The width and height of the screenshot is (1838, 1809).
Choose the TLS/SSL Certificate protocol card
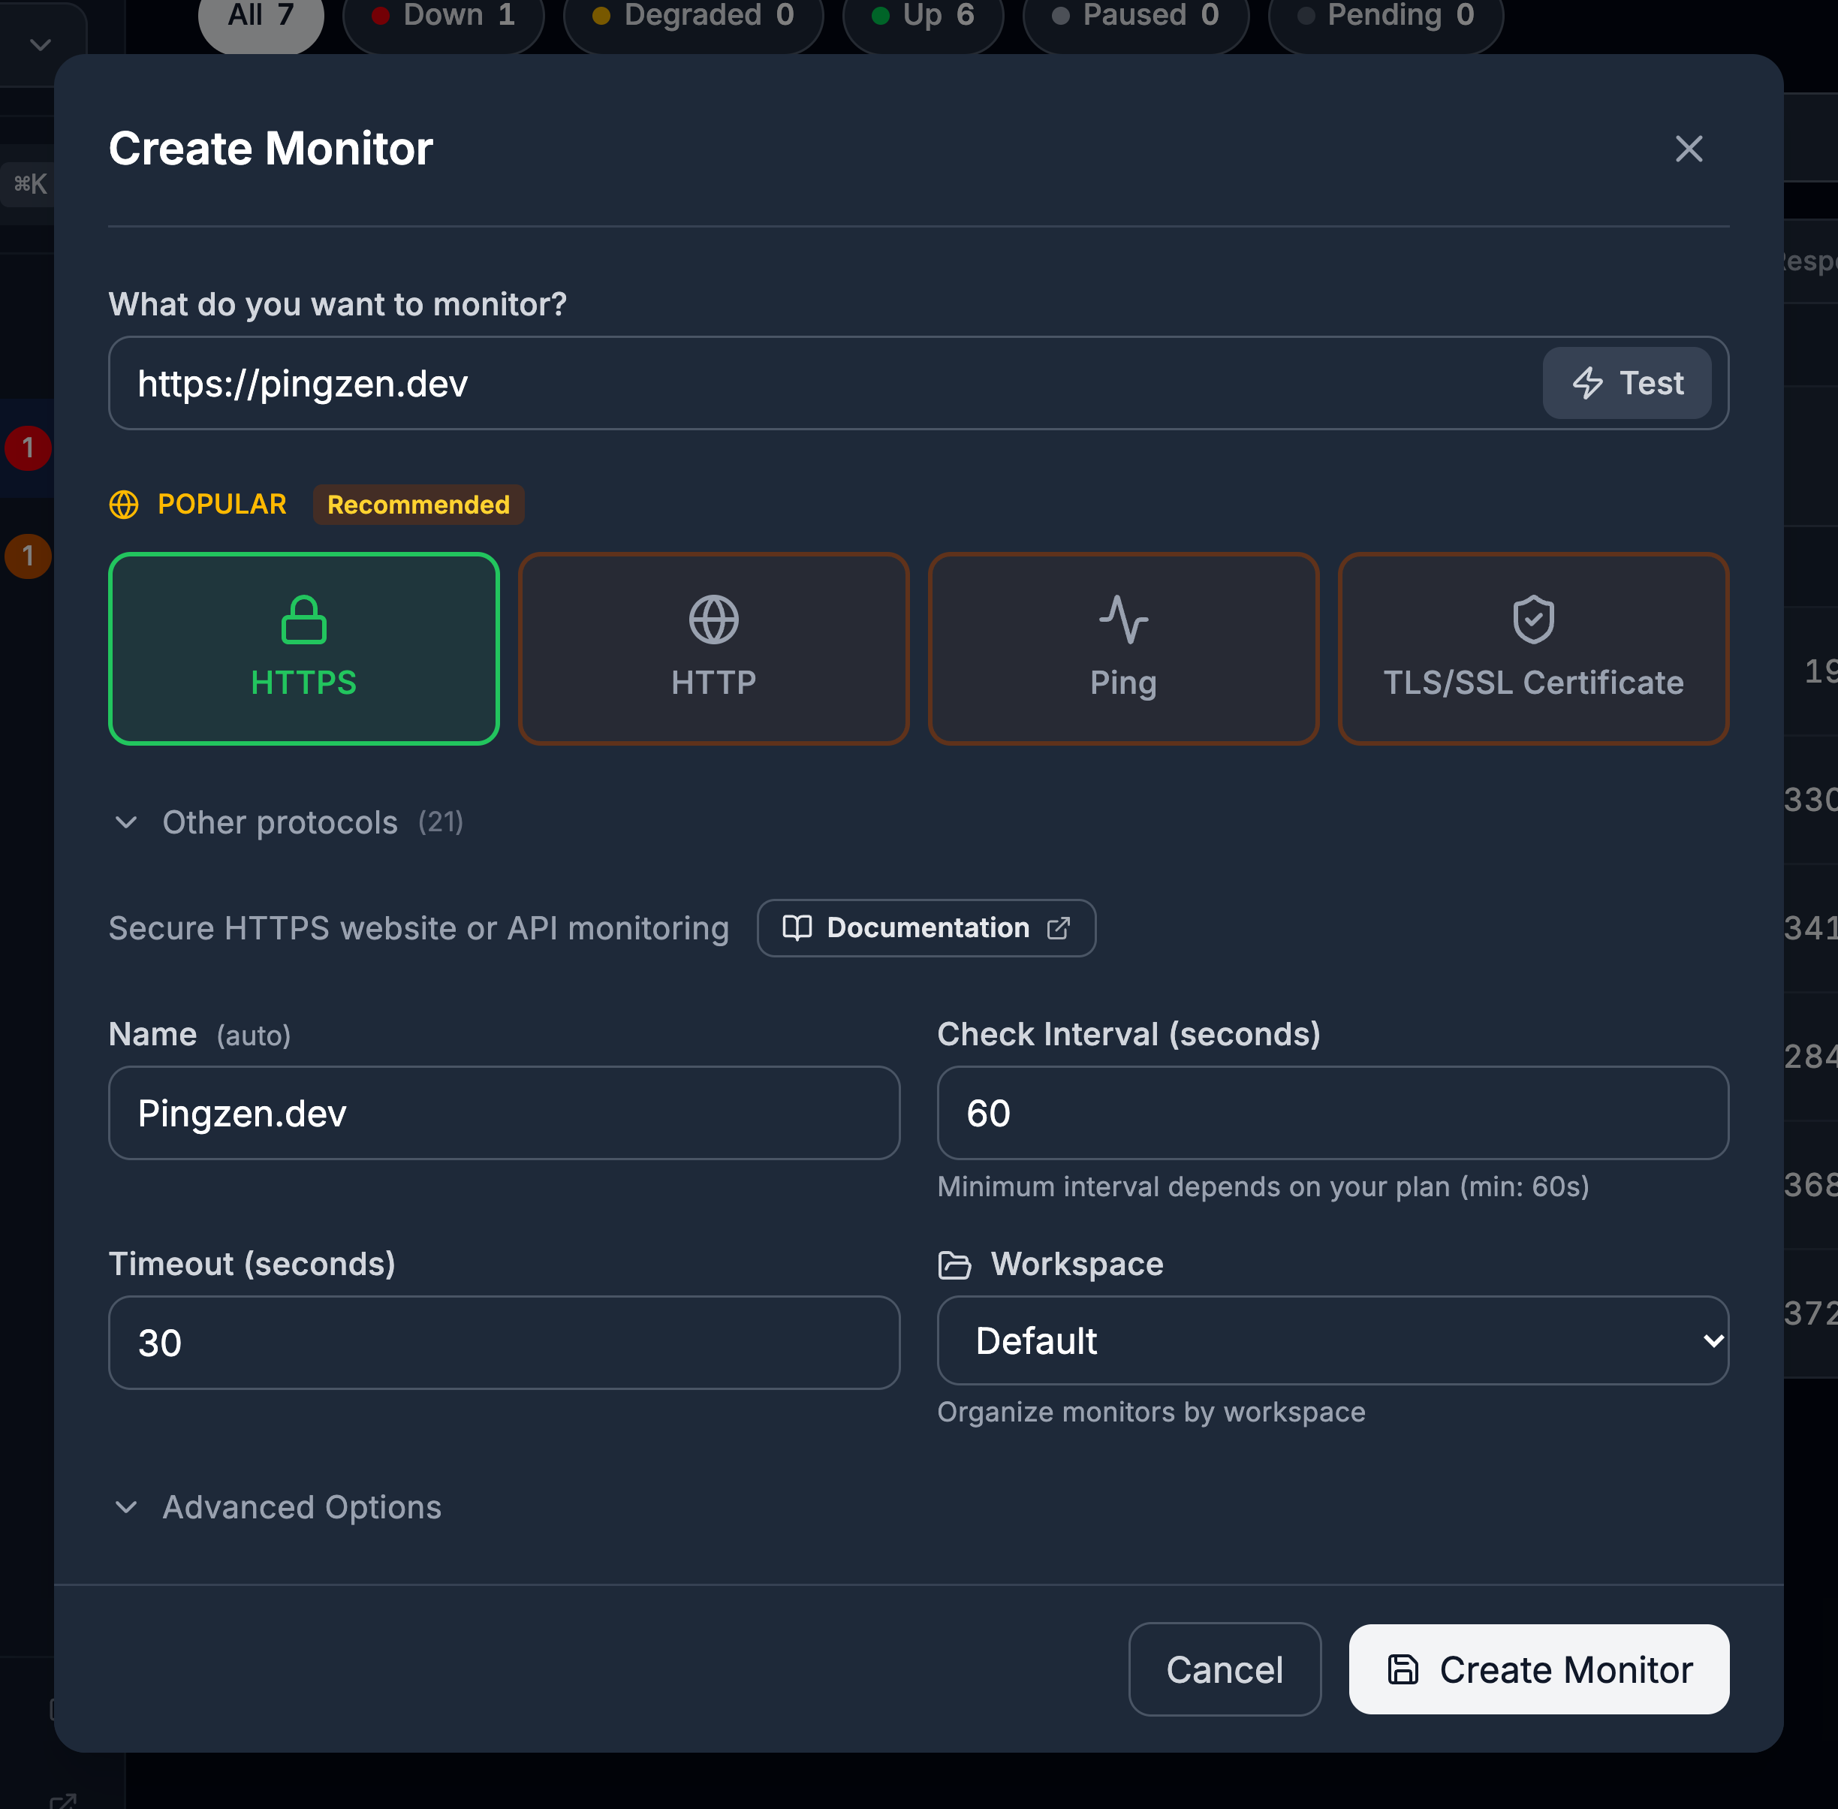[x=1532, y=649]
